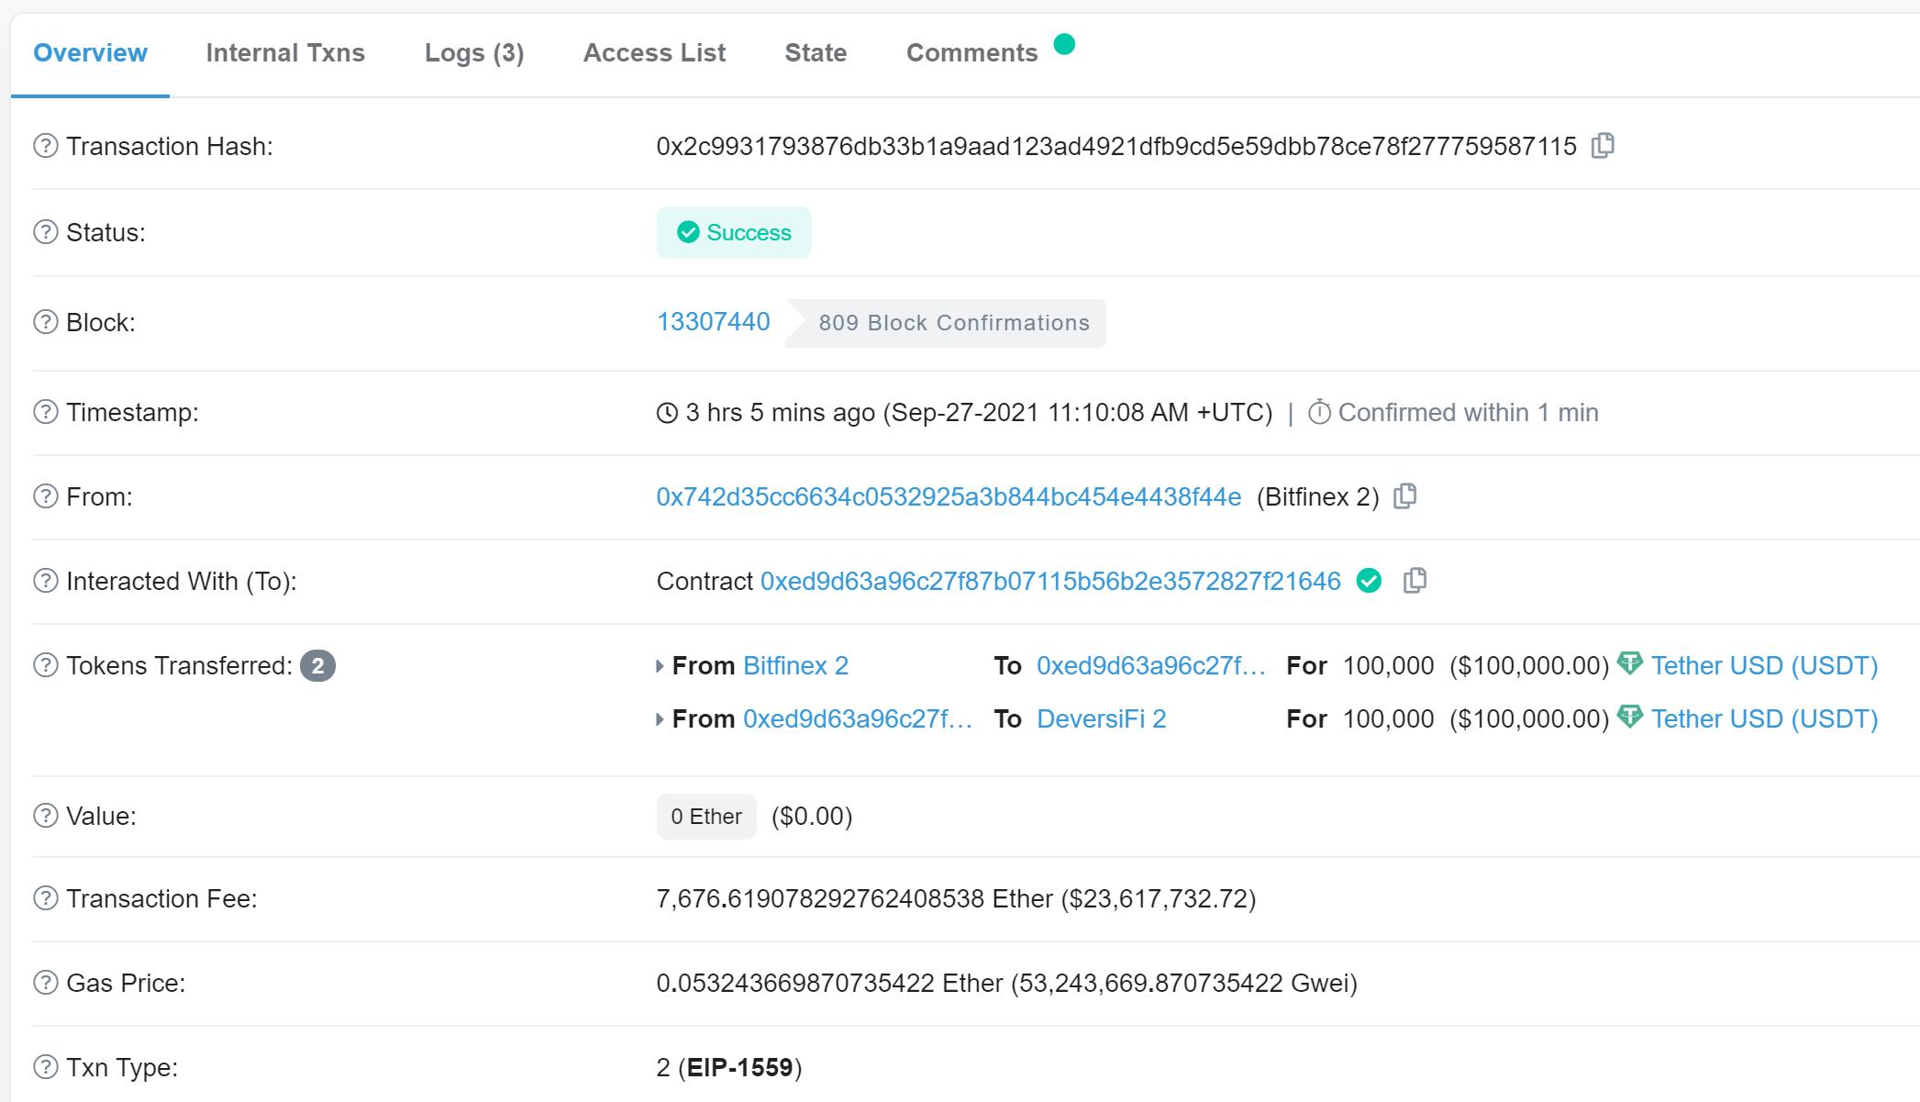Open the From address 0x742d35cc link
This screenshot has width=1920, height=1102.
tap(949, 496)
